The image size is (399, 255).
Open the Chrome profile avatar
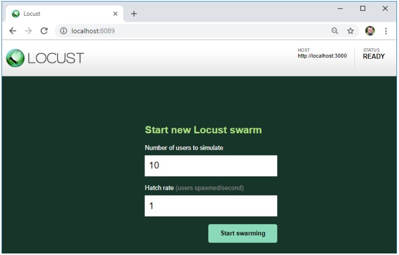(x=370, y=31)
